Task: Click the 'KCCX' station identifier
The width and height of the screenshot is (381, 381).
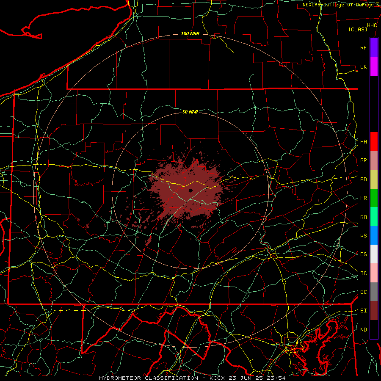Action: coord(218,378)
